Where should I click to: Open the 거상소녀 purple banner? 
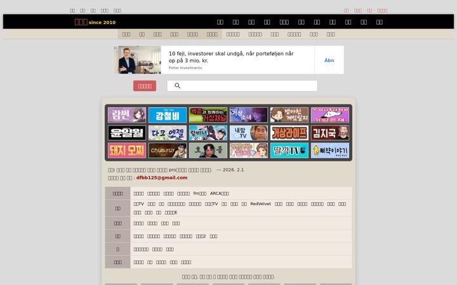click(x=249, y=115)
